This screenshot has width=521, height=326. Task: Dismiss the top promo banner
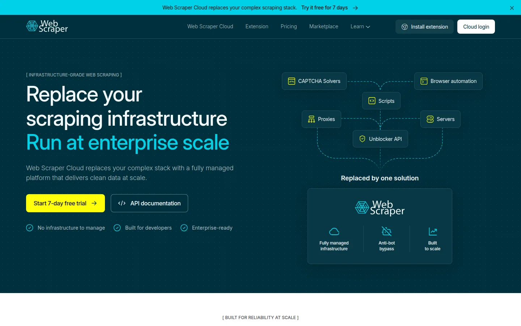512,8
